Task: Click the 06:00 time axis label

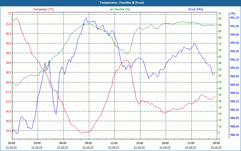Action: coord(63,143)
